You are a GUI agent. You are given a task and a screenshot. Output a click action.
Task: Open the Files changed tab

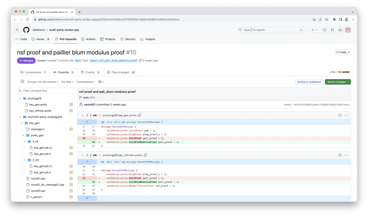click(x=121, y=72)
